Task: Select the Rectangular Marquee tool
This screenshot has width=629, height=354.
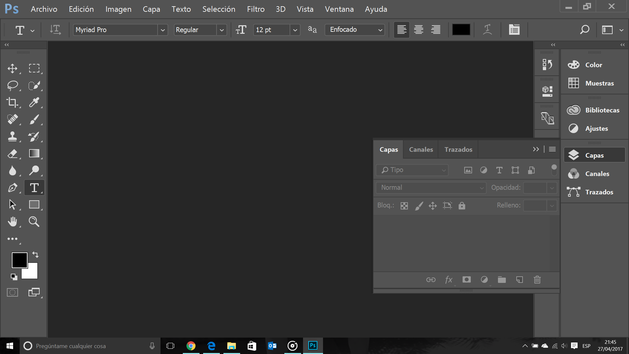Action: click(34, 68)
